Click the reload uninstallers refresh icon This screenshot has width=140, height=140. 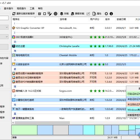coord(14,14)
